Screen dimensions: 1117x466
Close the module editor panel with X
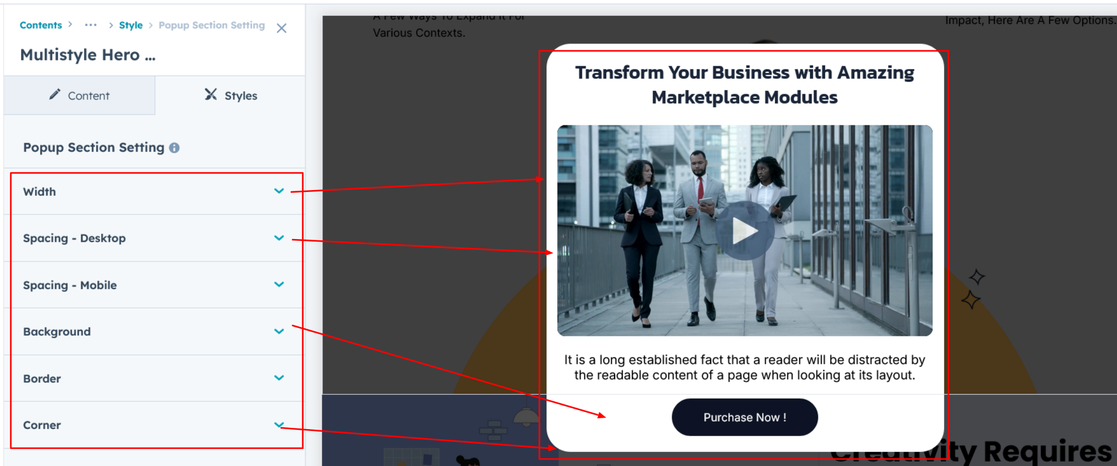pyautogui.click(x=282, y=28)
